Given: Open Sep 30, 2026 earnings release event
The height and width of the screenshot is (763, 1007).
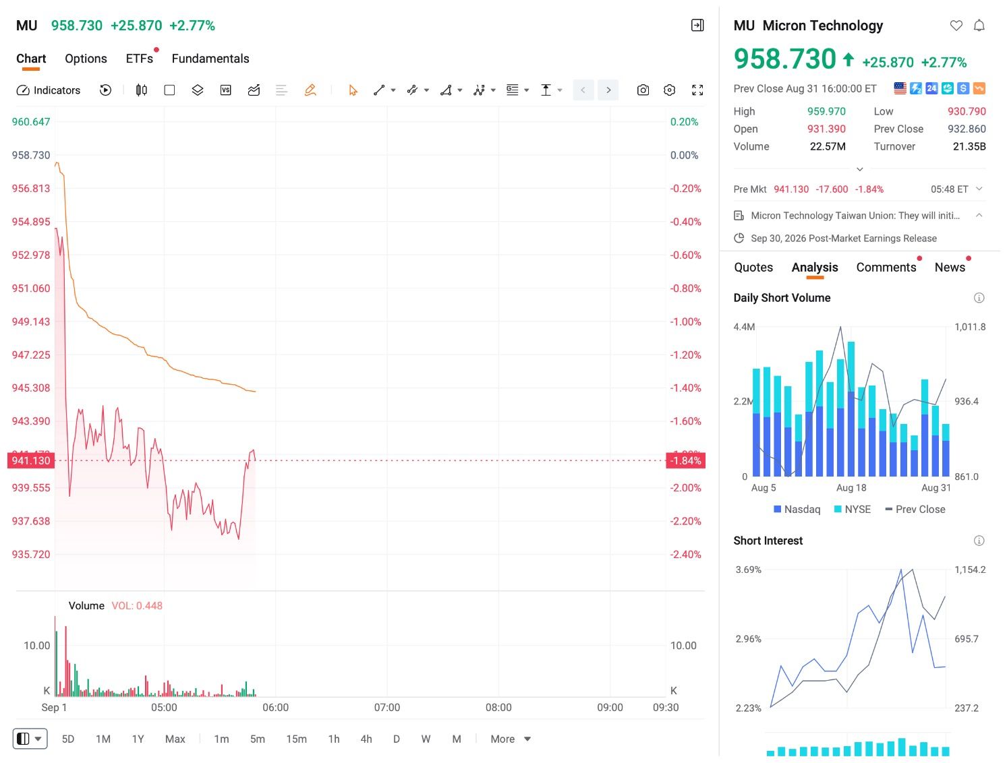Looking at the screenshot, I should pyautogui.click(x=844, y=238).
